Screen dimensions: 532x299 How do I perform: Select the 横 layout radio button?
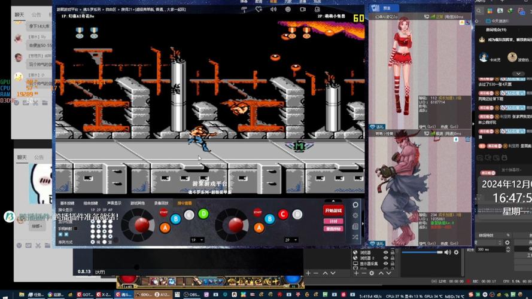93,242
